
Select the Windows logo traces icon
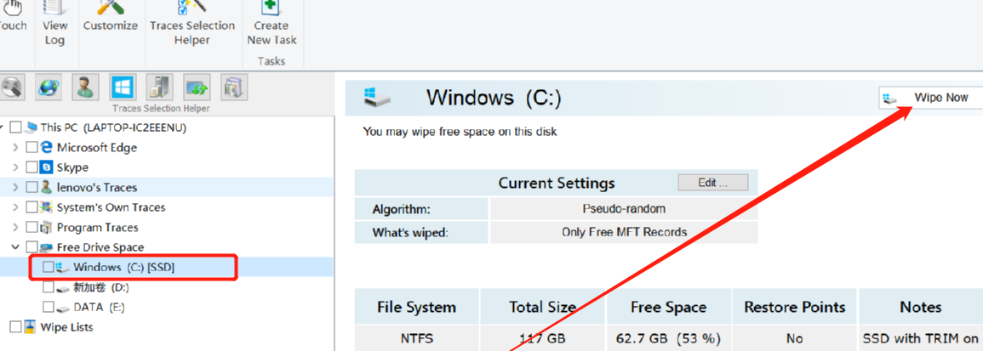tap(122, 88)
